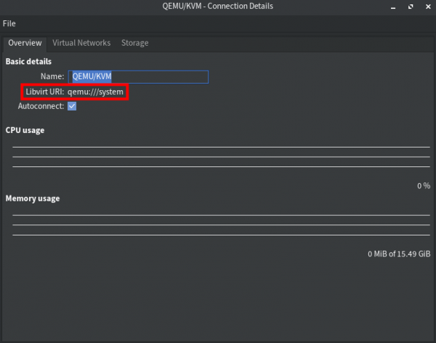Switch to the Storage tab

(134, 43)
